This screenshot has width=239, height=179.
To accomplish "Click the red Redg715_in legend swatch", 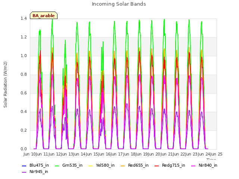I will [x=157, y=166].
